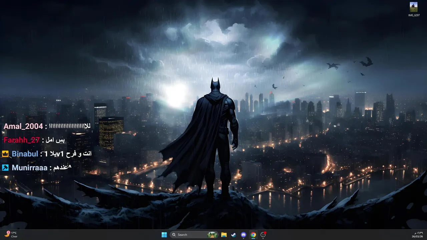The image size is (427, 240).
Task: Open the weather widget showing 17°C Clear
Action: [x=11, y=235]
